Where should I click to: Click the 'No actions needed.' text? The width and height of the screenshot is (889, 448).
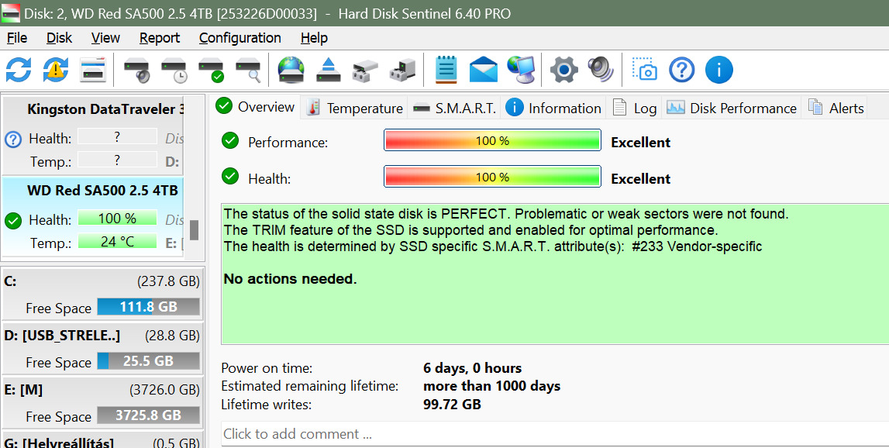click(x=291, y=279)
